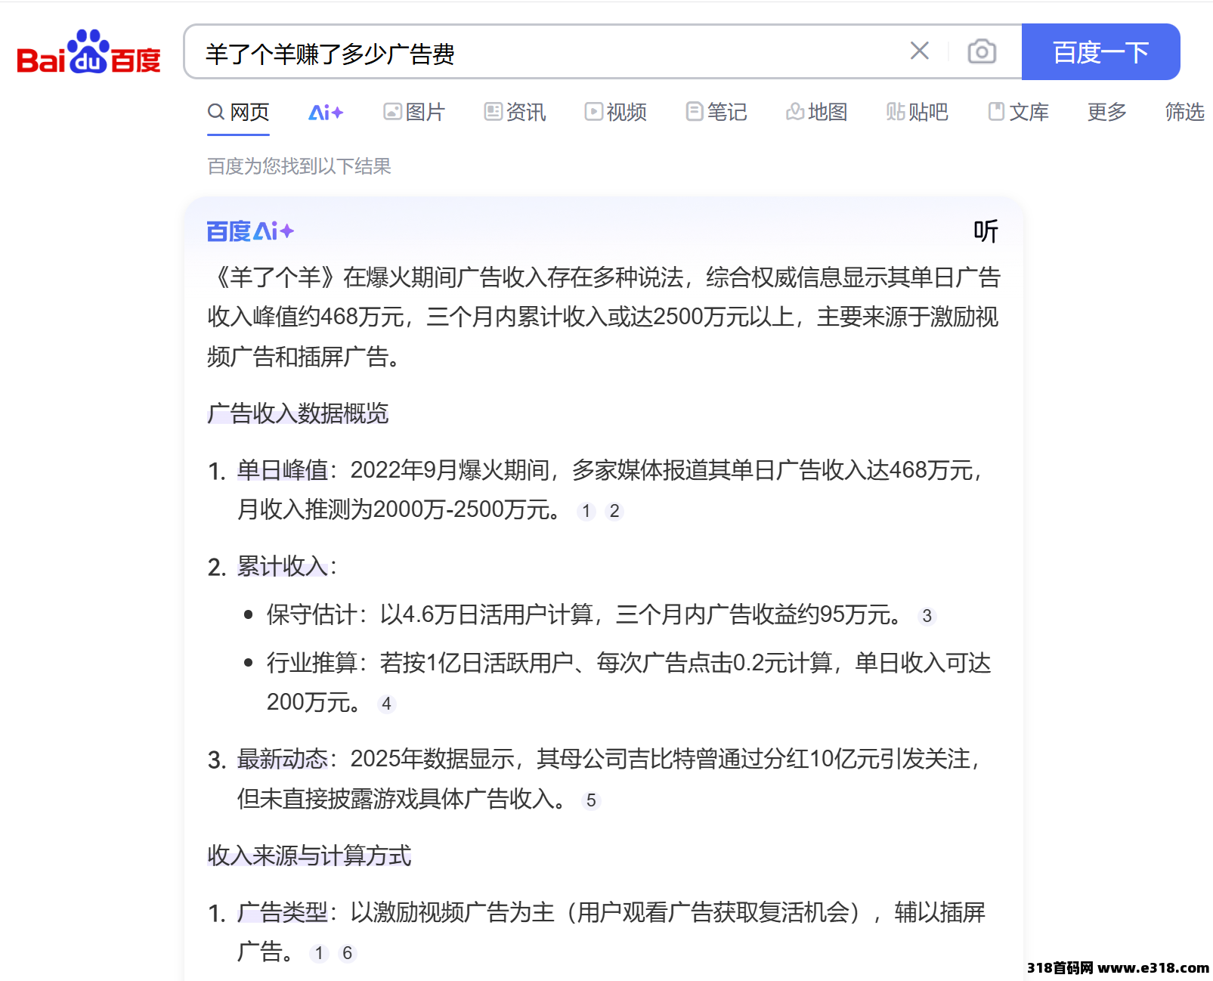Click the 收入来源与计算方式 heading
The width and height of the screenshot is (1213, 981).
[x=309, y=856]
